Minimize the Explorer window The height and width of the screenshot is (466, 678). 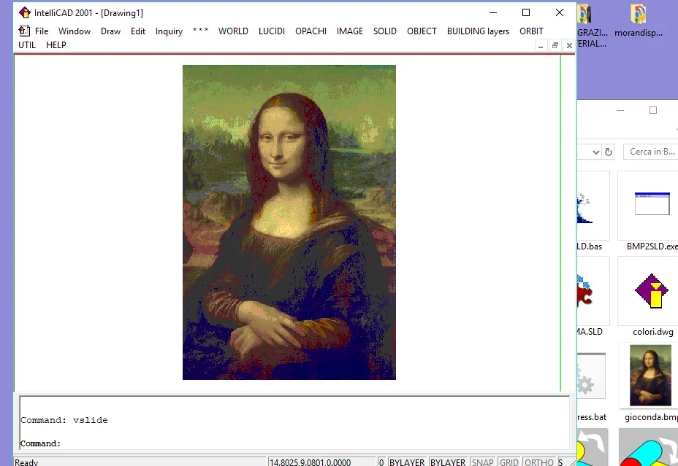[620, 110]
